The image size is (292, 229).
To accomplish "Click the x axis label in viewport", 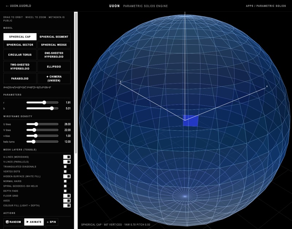I will click(x=267, y=86).
